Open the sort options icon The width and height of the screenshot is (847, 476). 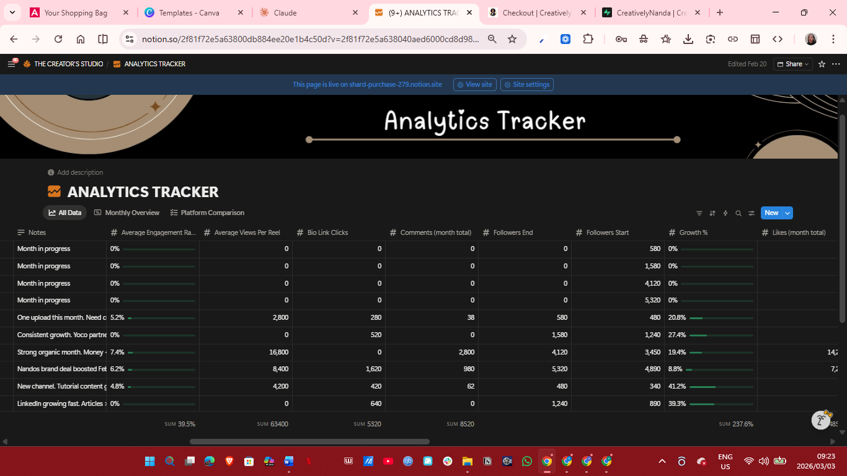712,213
